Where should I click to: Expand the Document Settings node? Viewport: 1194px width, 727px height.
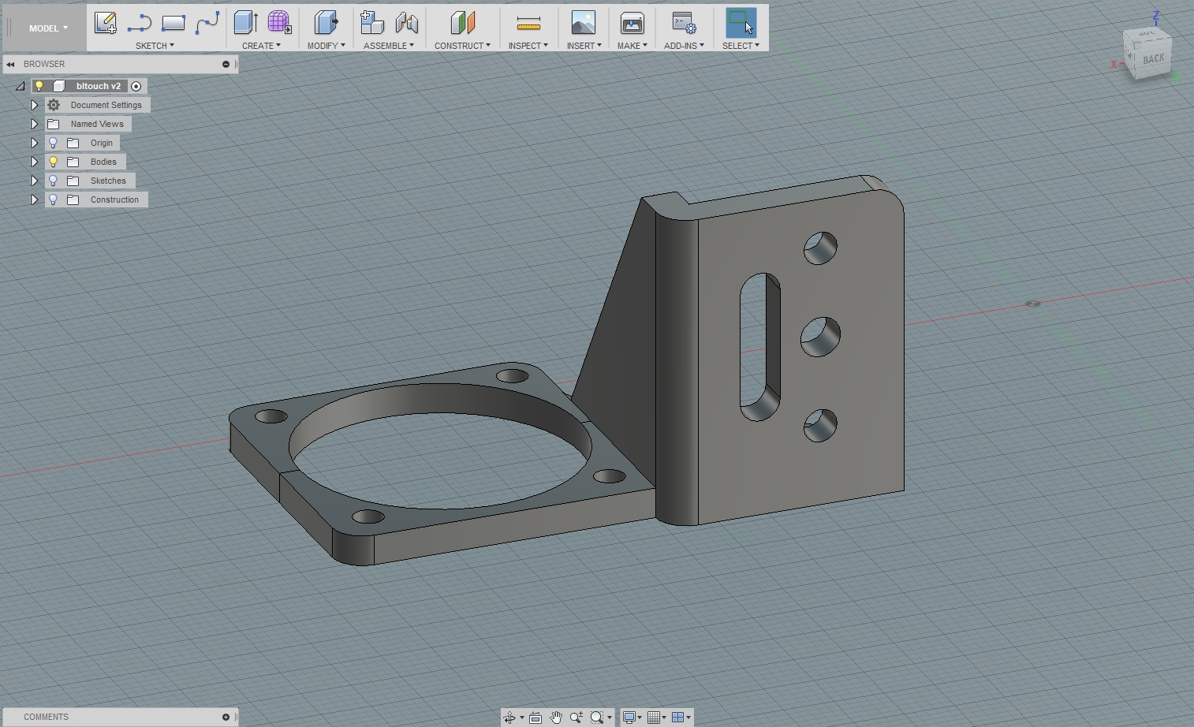click(x=34, y=105)
